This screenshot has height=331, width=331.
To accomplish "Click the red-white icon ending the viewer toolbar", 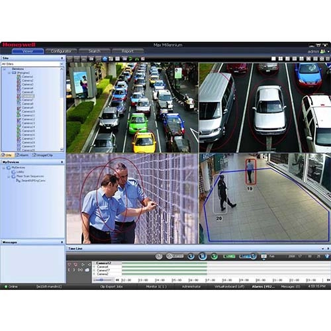I will (143, 59).
